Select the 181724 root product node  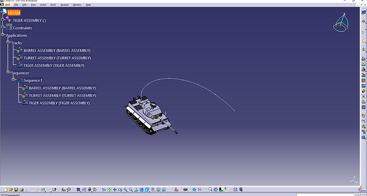[14, 13]
